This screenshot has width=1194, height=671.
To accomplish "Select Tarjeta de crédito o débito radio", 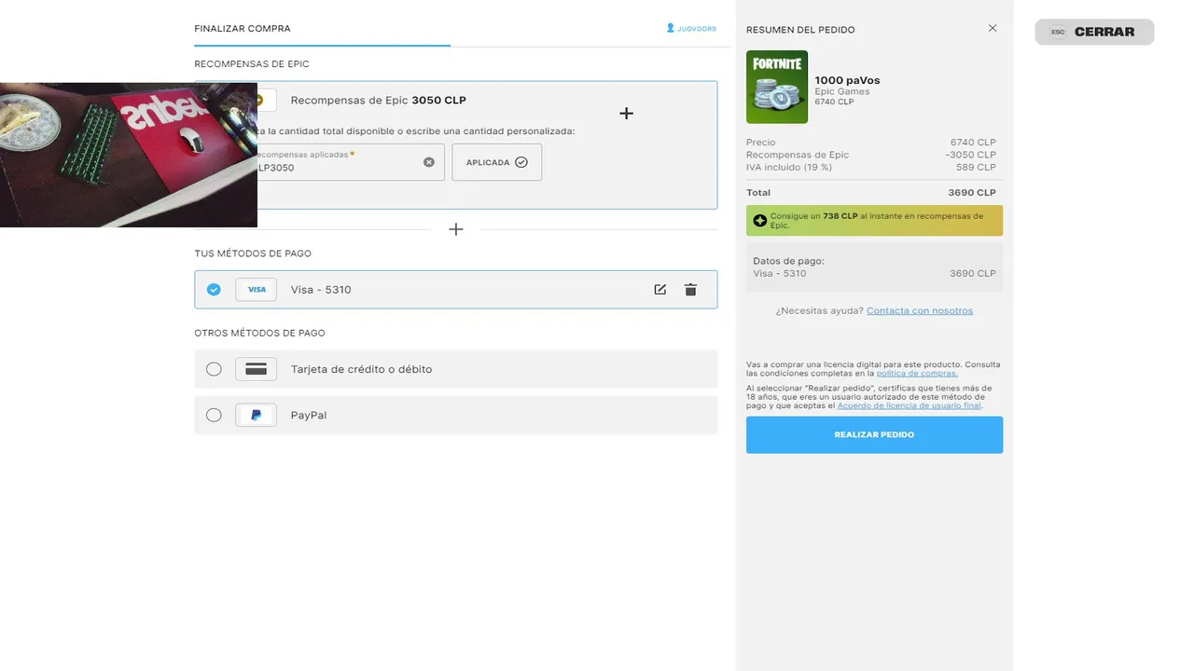I will [x=214, y=369].
